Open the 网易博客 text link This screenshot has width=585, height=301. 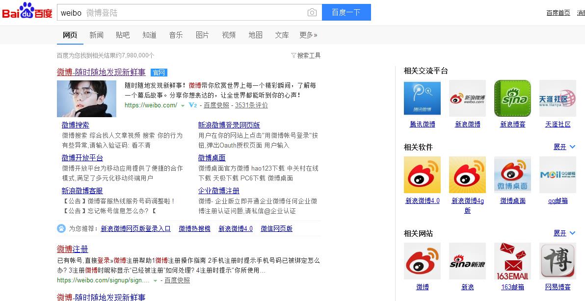click(558, 287)
